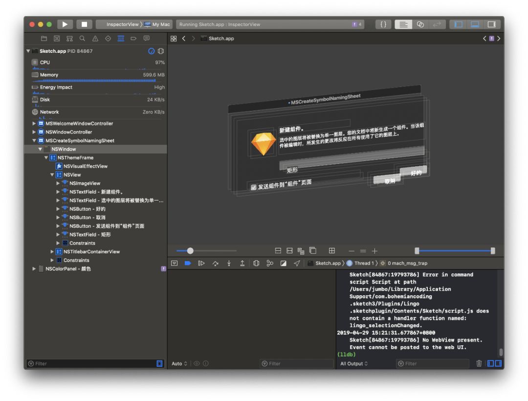The image size is (528, 401).
Task: Select NSVisualEffectView in view hierarchy
Action: pos(86,166)
